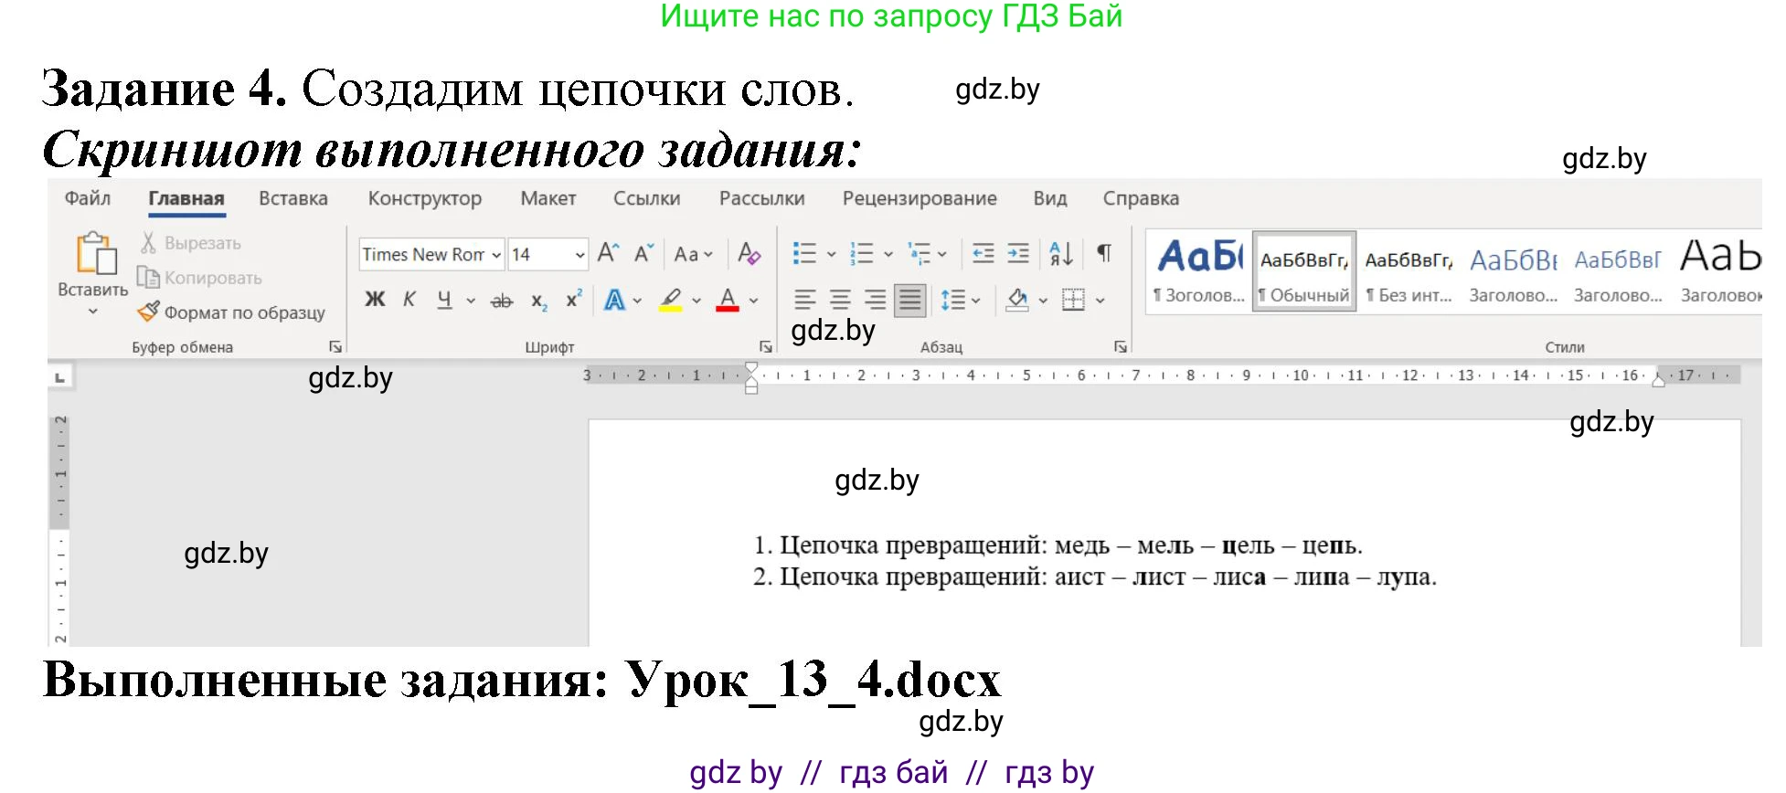Center-align the text
The height and width of the screenshot is (793, 1786).
[x=840, y=300]
